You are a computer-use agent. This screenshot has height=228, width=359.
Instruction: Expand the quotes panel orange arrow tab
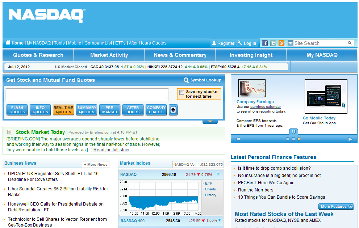[x=210, y=122]
